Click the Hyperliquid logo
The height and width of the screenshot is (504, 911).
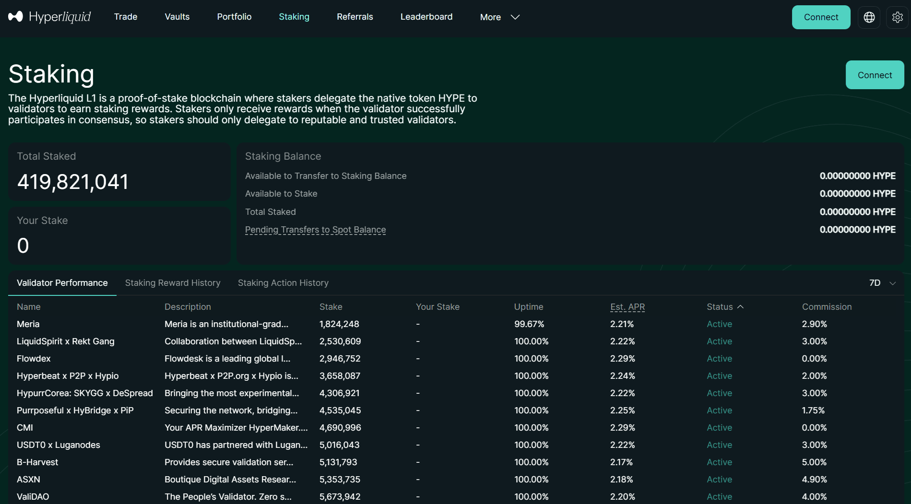tap(48, 16)
